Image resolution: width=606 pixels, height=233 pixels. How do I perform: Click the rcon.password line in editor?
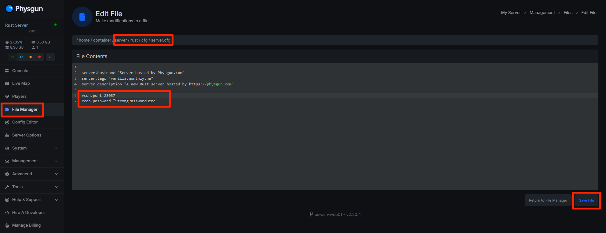tap(119, 101)
